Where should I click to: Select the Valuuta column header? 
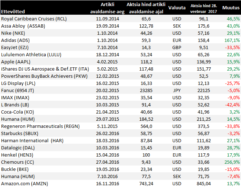point(177,8)
